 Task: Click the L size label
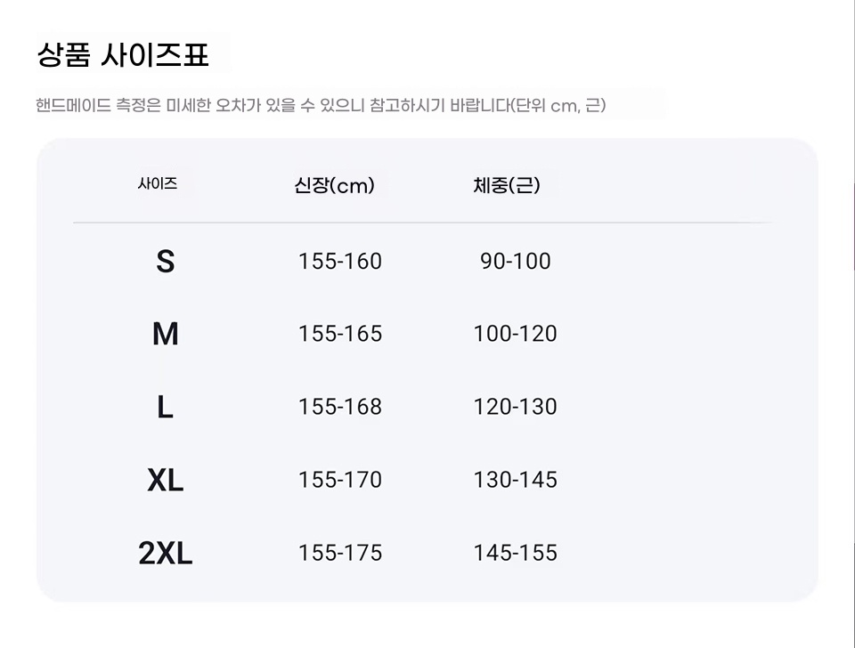[x=165, y=408]
